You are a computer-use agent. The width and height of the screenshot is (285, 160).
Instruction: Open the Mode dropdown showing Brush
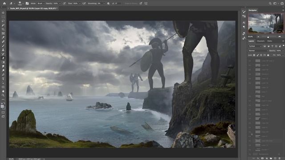coord(41,4)
